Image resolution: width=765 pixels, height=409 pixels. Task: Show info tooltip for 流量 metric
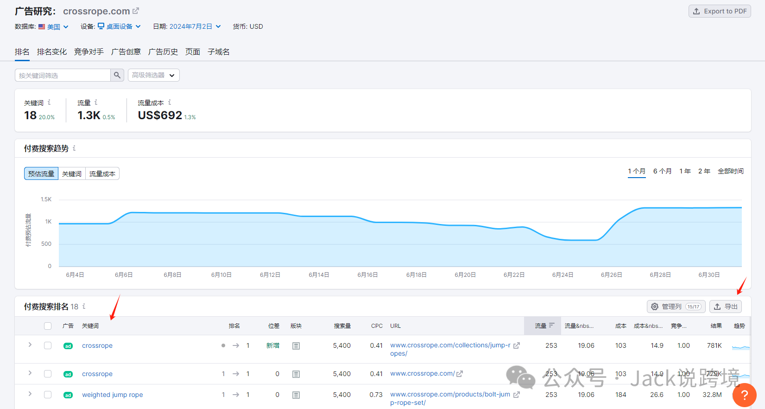[x=96, y=102]
